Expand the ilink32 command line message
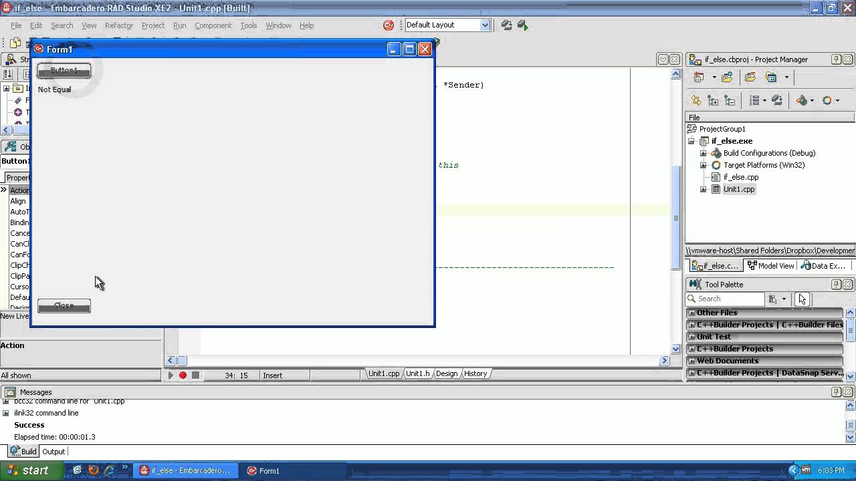The height and width of the screenshot is (481, 856). pos(6,413)
